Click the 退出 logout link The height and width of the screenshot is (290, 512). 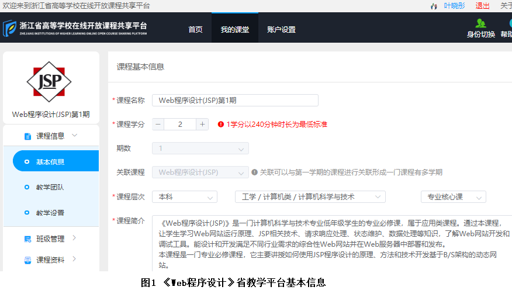(482, 6)
